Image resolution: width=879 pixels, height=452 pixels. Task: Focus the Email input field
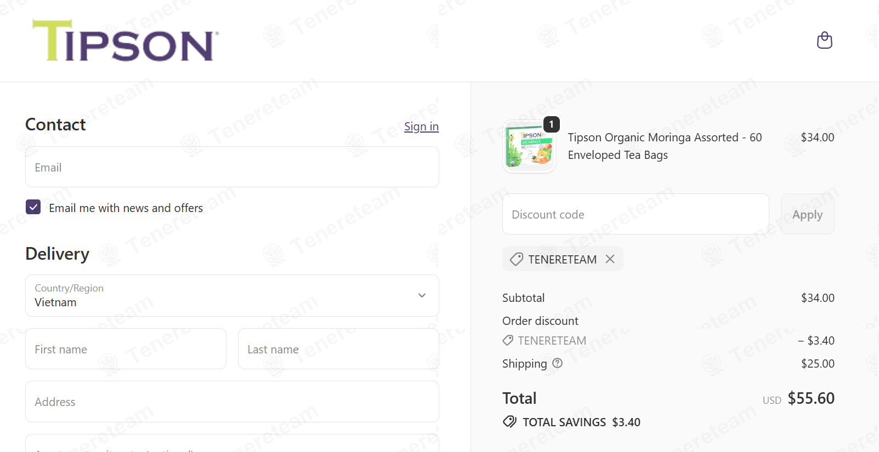tap(232, 167)
